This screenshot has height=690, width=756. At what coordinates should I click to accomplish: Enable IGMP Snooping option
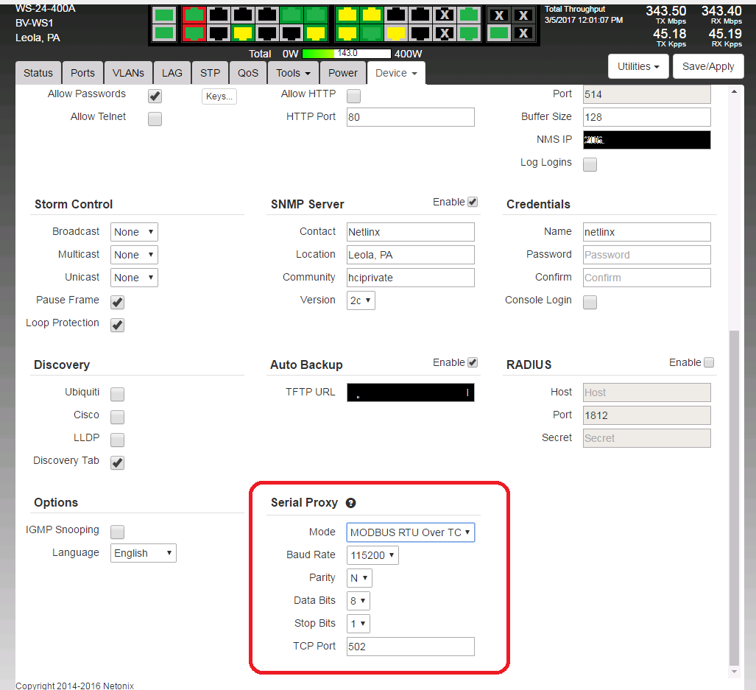[117, 532]
